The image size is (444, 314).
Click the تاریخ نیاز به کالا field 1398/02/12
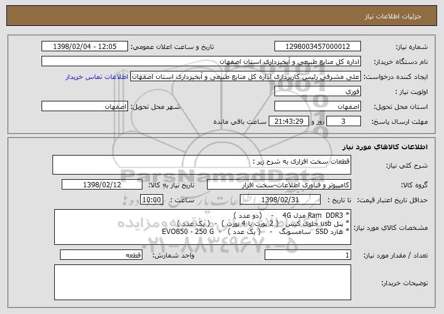pyautogui.click(x=102, y=185)
